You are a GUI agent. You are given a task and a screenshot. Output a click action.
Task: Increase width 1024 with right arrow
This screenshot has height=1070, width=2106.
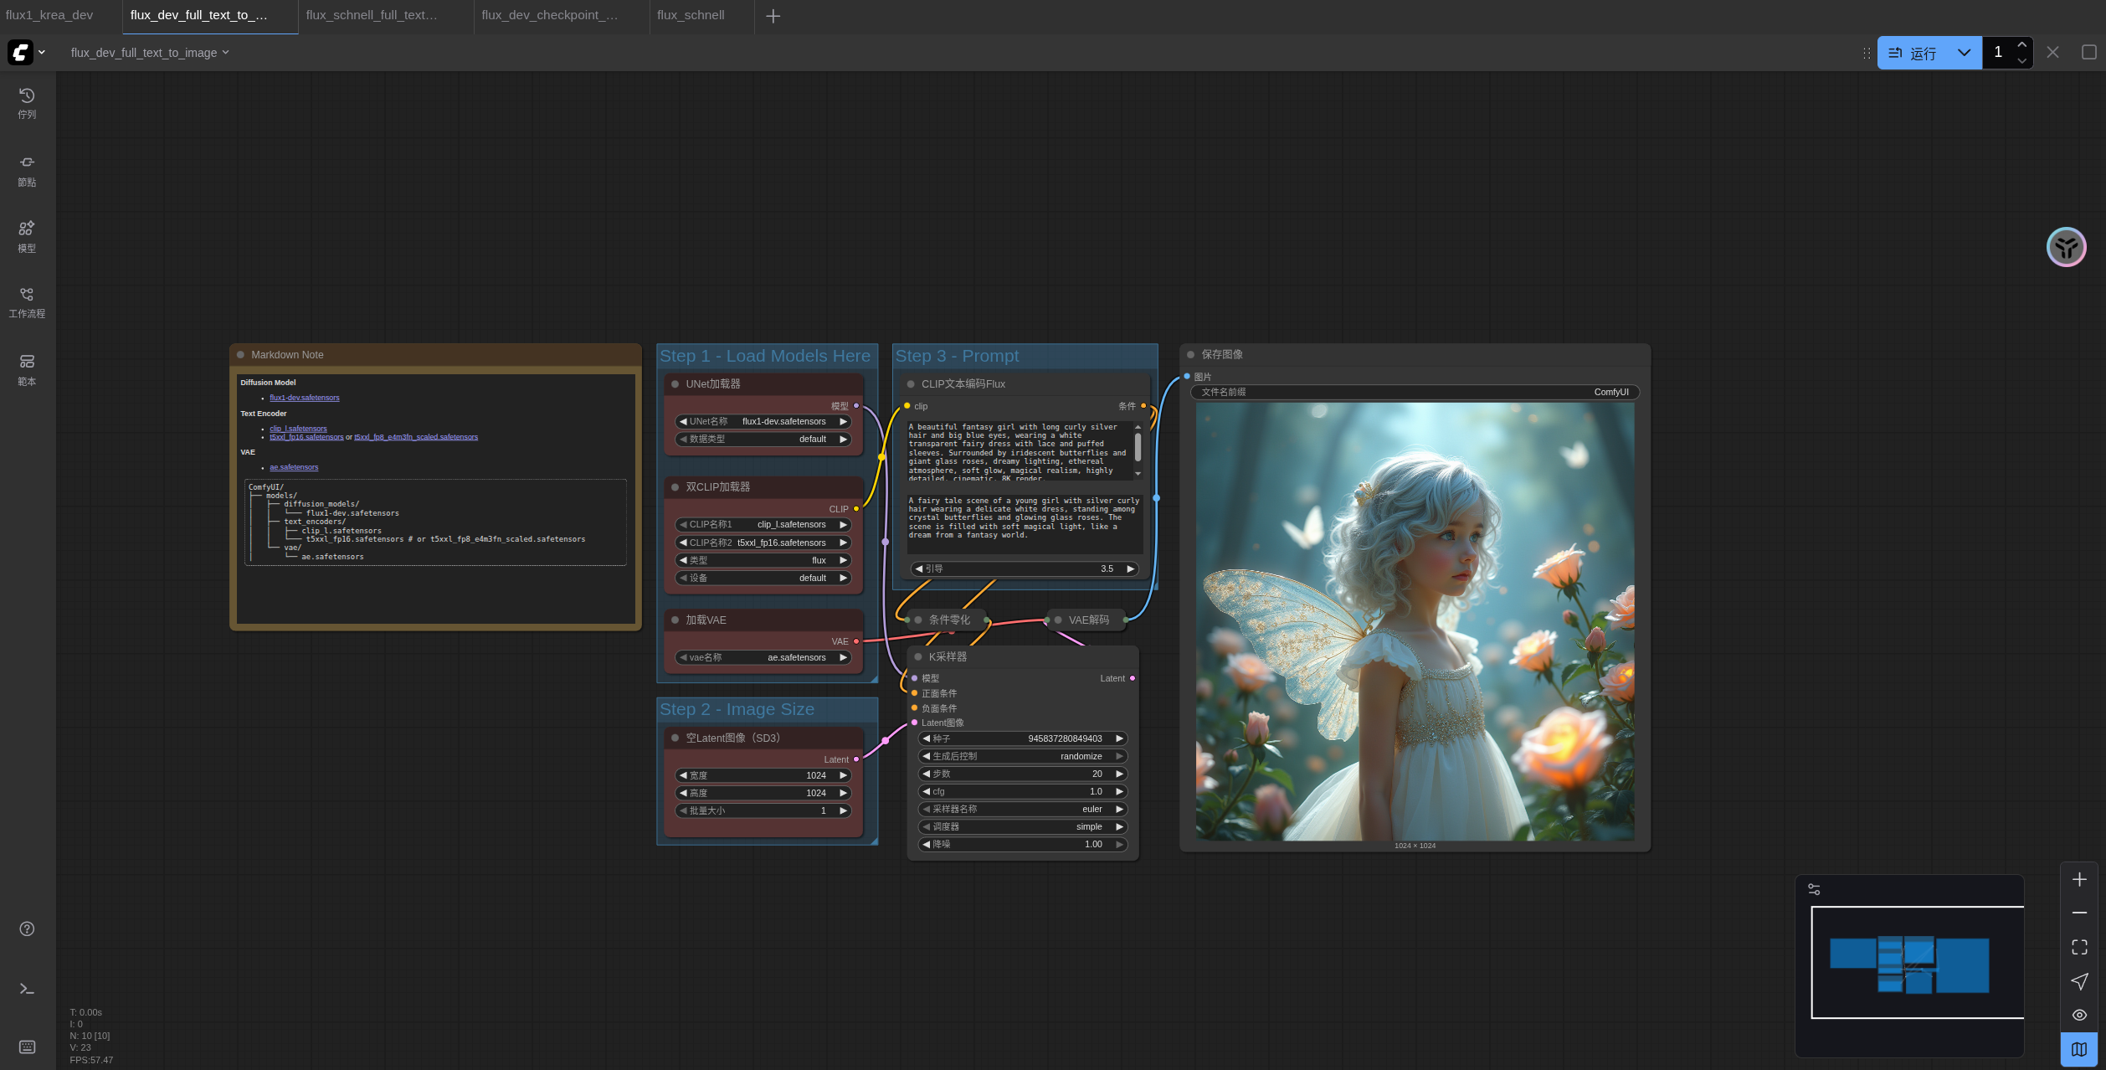[844, 776]
